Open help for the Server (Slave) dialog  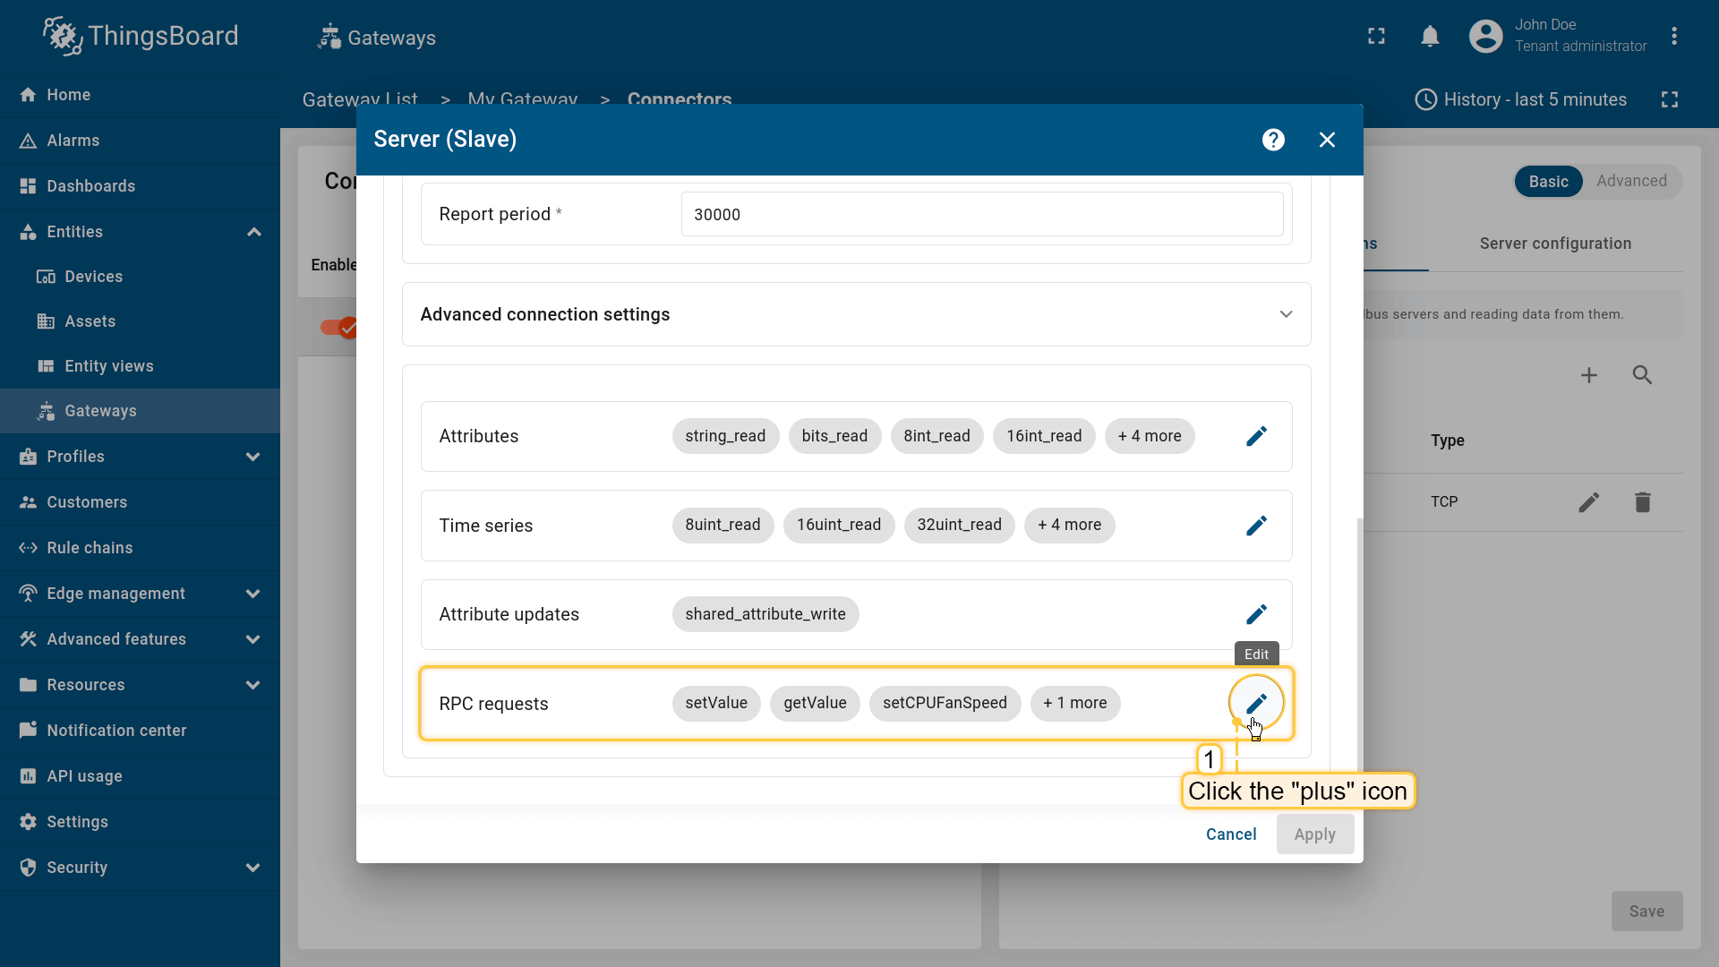(x=1273, y=140)
